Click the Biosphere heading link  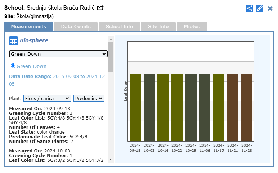[x=34, y=40]
